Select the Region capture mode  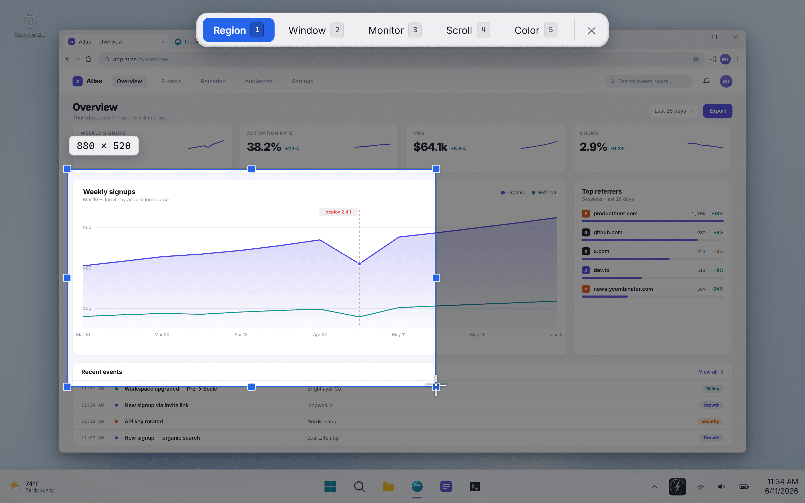pos(238,30)
